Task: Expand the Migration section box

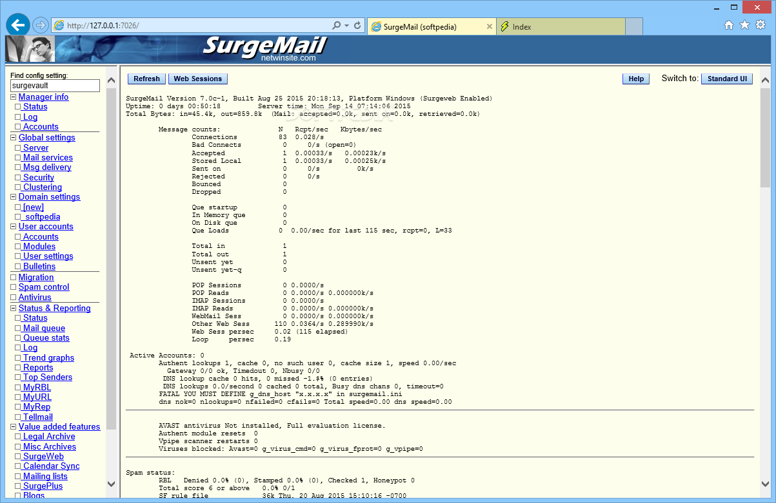Action: coord(13,278)
